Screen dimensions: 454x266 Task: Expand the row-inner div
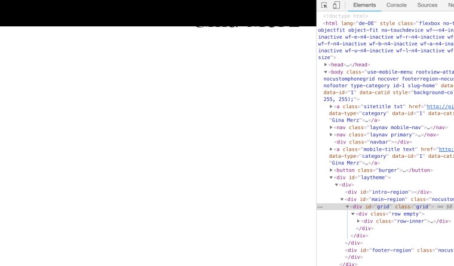[x=358, y=221]
